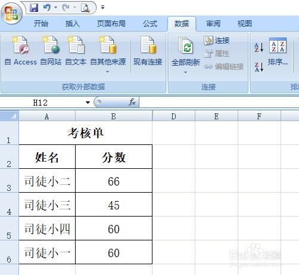Viewport: 299px width, 275px height.
Task: Open the Redo history dropdown arrow
Action: point(74,8)
